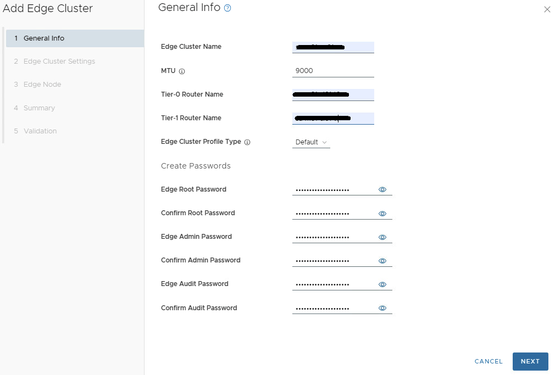Click the Next button
This screenshot has width=555, height=375.
click(530, 361)
